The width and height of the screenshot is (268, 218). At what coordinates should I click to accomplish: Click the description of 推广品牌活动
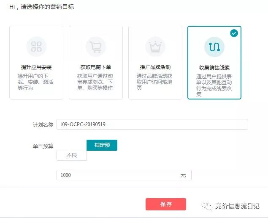point(154,82)
